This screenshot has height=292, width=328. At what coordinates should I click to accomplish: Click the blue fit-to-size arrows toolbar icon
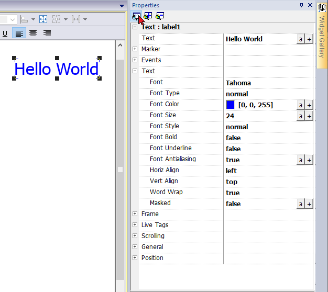(x=43, y=19)
